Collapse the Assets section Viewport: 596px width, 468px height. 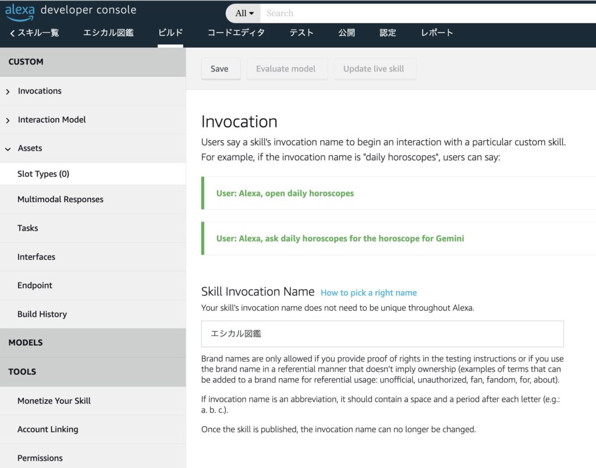pos(8,149)
